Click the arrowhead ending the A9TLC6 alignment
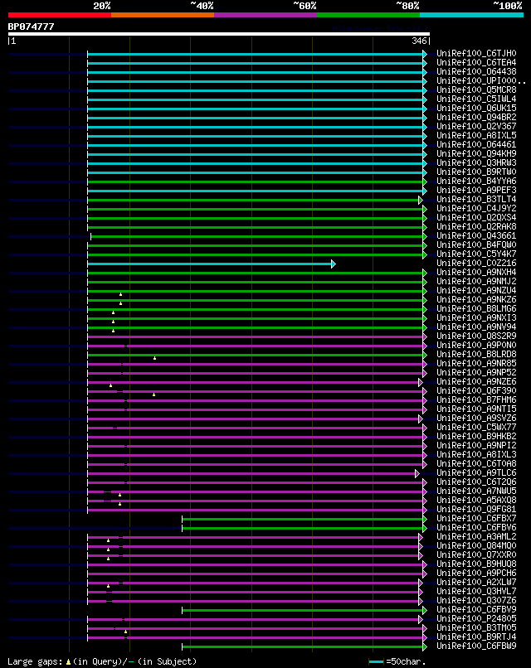Screen dimensions: 531x668 (417, 474)
